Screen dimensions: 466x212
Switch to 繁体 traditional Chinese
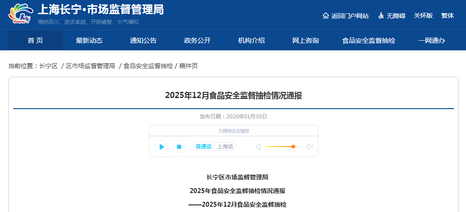point(447,15)
